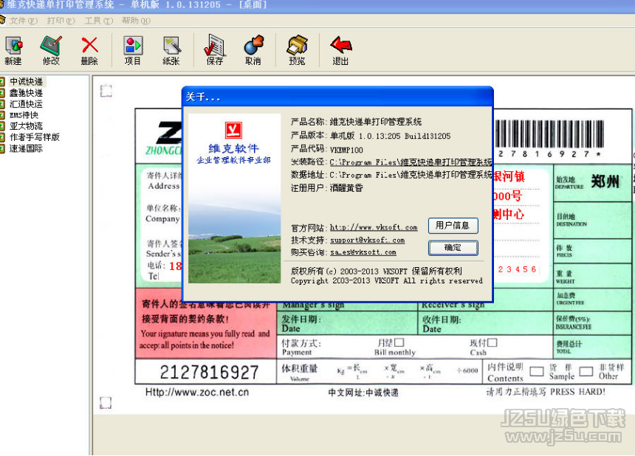Click the 加急费 URGENT FEE field label
This screenshot has height=456, width=635.
click(569, 299)
